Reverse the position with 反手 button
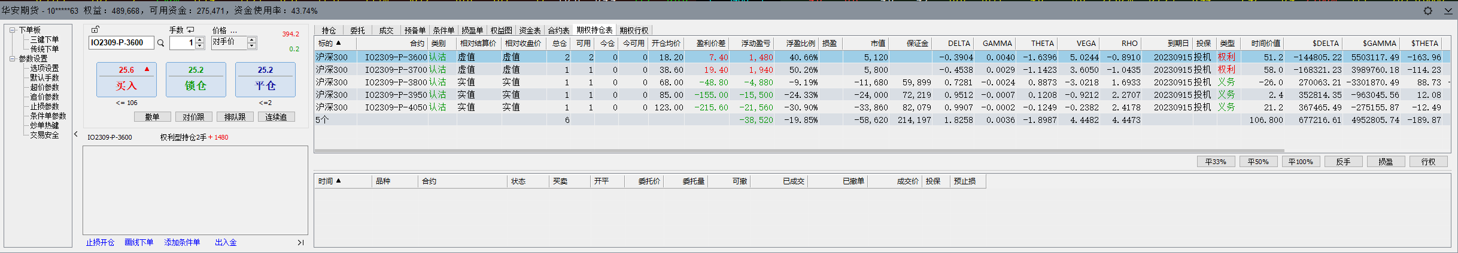 pos(1343,162)
